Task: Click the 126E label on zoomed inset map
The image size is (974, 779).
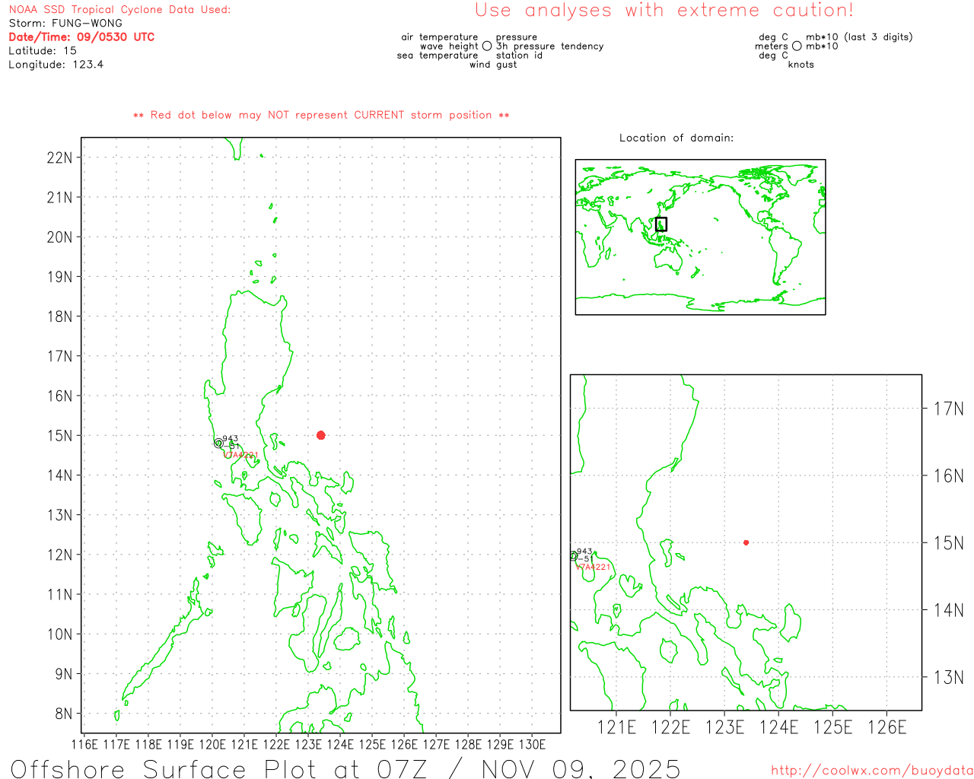Action: [887, 727]
